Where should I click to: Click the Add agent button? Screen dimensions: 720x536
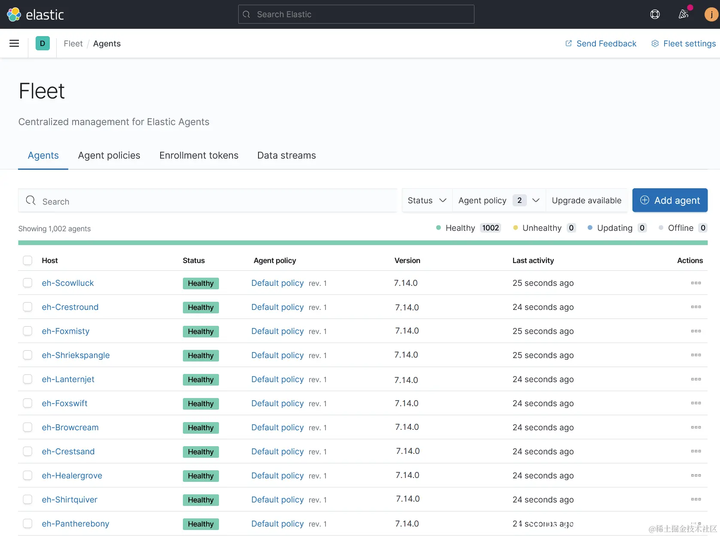click(670, 200)
